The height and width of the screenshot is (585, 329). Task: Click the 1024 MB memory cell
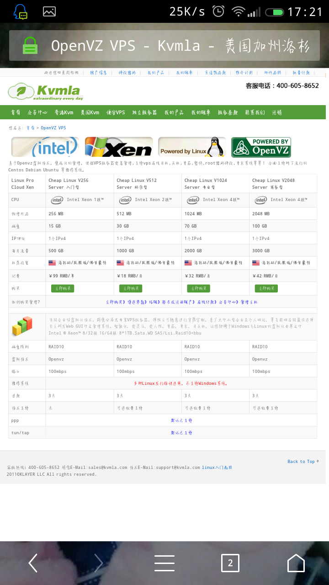coord(216,213)
